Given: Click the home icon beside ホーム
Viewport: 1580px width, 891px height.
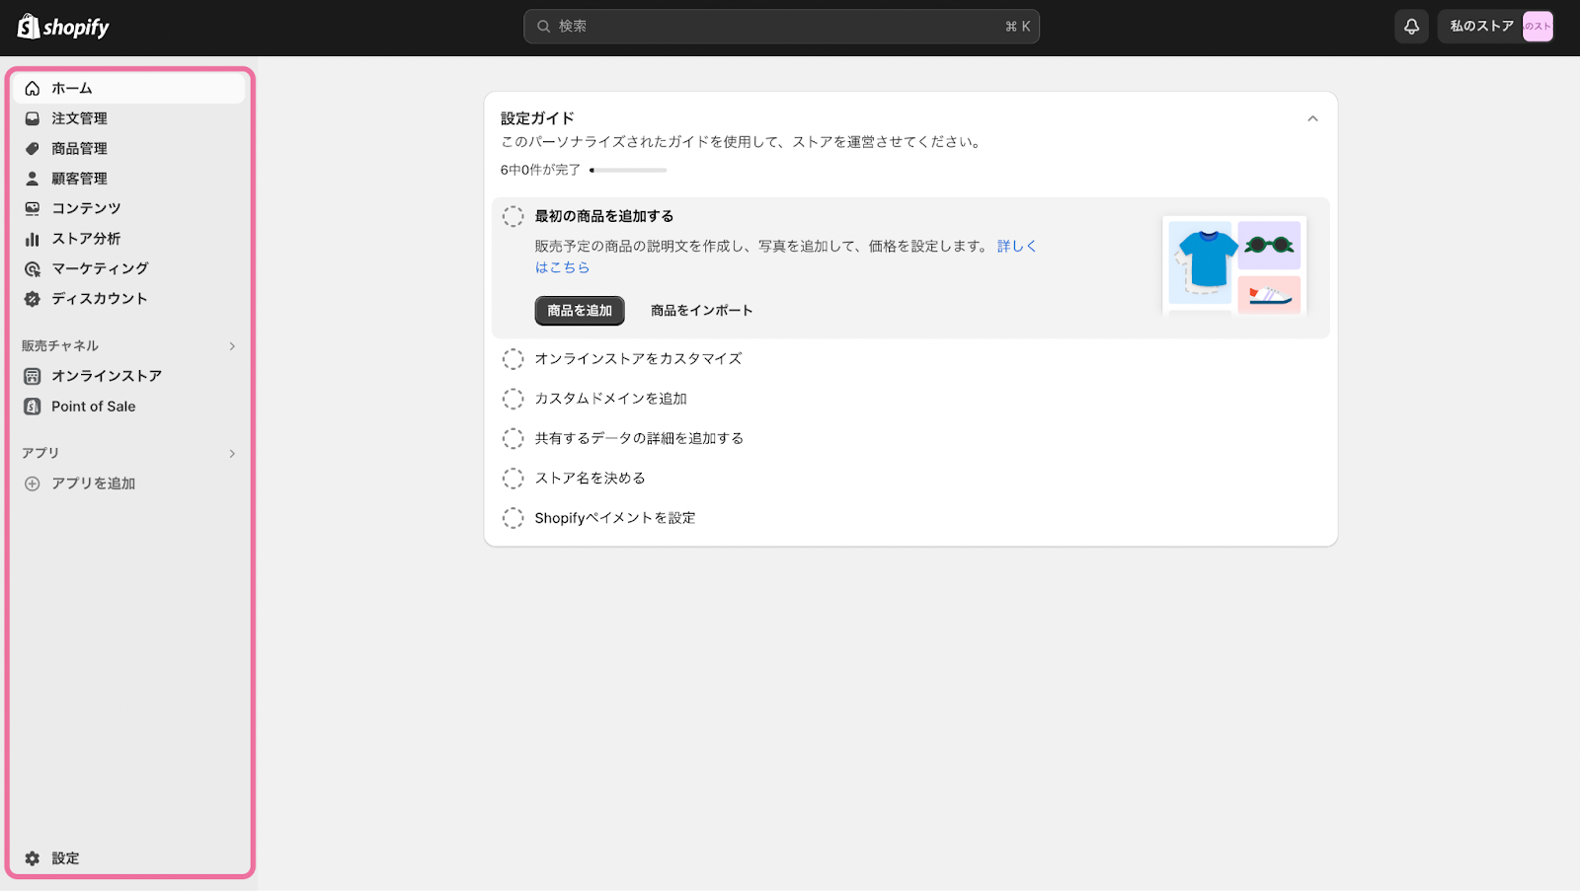Looking at the screenshot, I should click(33, 88).
